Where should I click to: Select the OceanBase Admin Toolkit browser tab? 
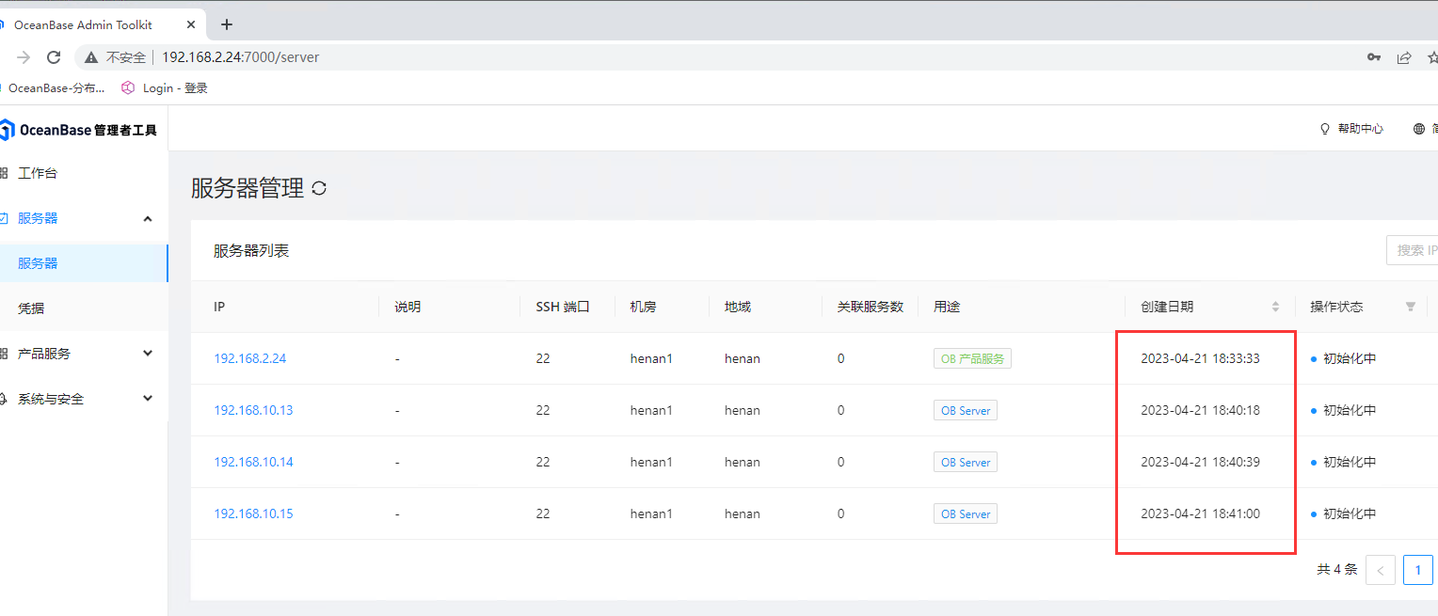click(99, 24)
